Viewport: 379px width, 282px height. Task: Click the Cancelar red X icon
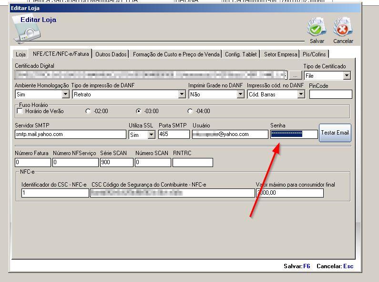pyautogui.click(x=343, y=27)
